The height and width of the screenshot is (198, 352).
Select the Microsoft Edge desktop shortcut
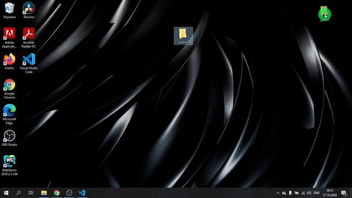click(x=9, y=114)
